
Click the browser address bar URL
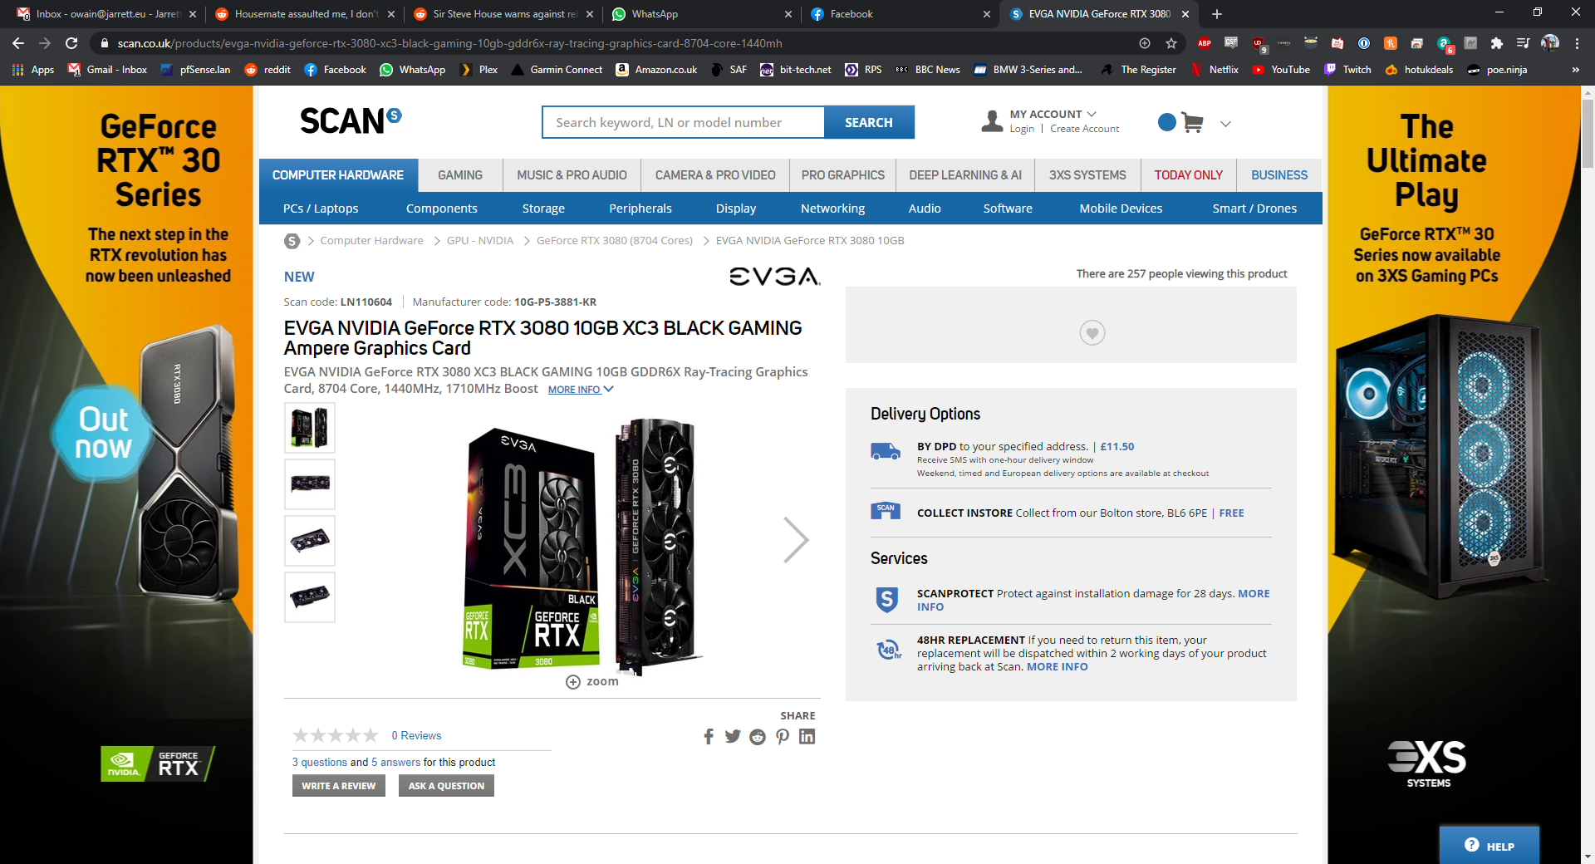pos(449,43)
